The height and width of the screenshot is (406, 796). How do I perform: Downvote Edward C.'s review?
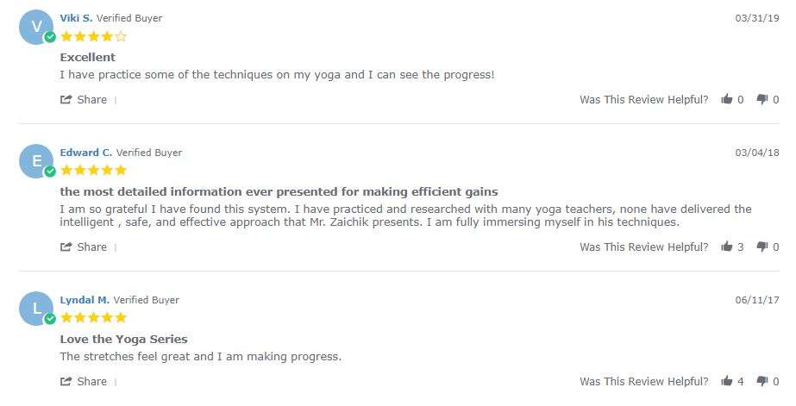(762, 247)
